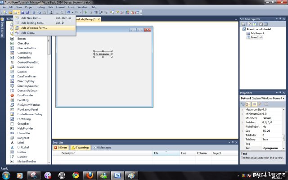Toggle auto-hide pin on Properties panel
Image resolution: width=288 pixels, height=180 pixels.
[280, 93]
